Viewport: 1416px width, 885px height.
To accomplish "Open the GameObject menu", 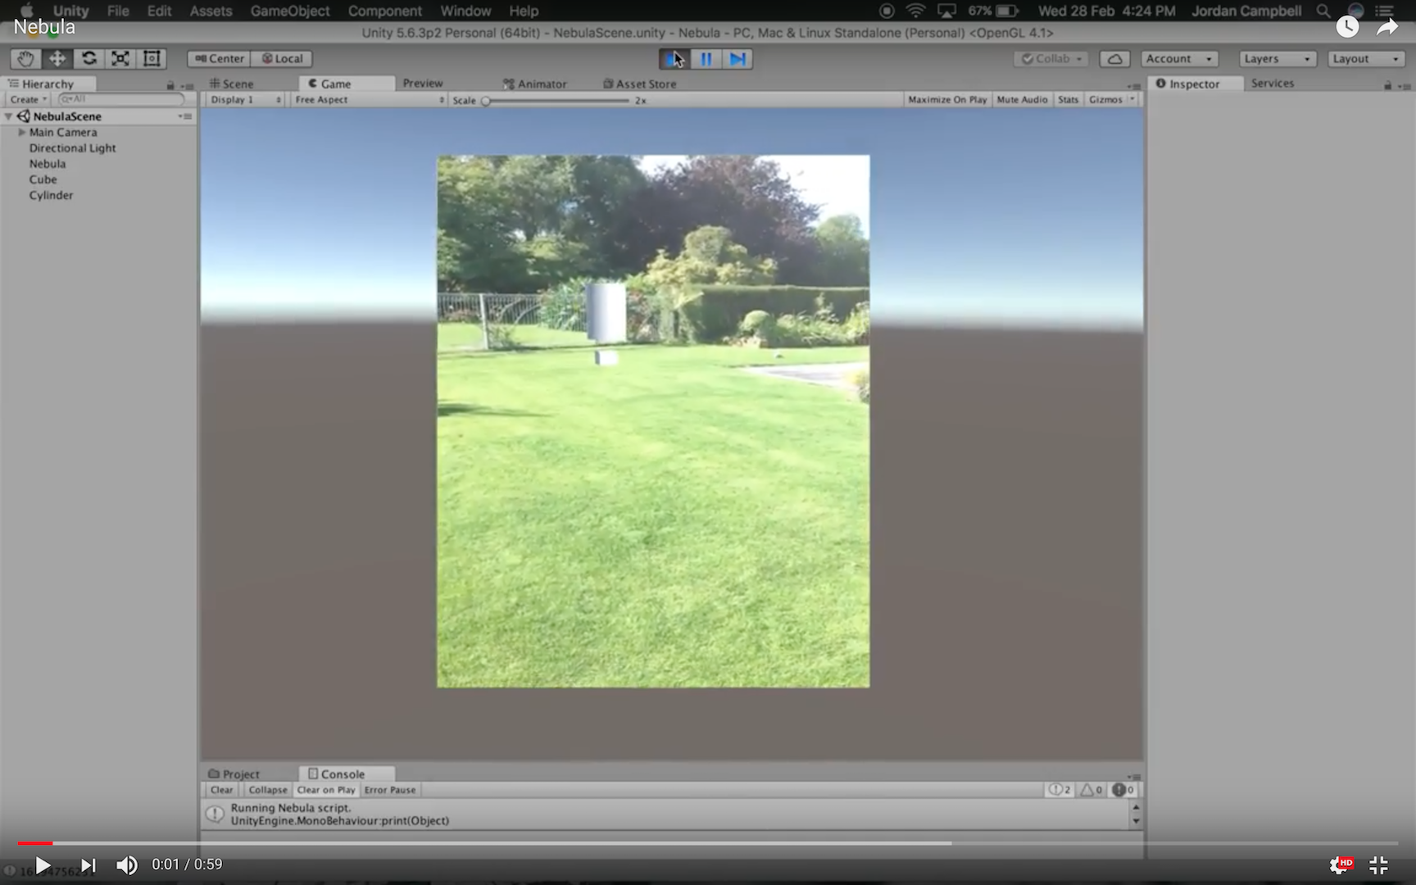I will [x=290, y=11].
